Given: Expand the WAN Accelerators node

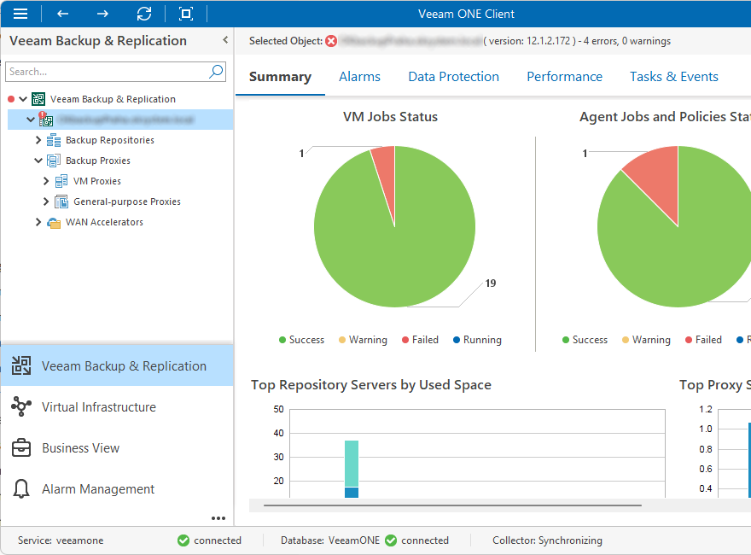Looking at the screenshot, I should pyautogui.click(x=38, y=221).
